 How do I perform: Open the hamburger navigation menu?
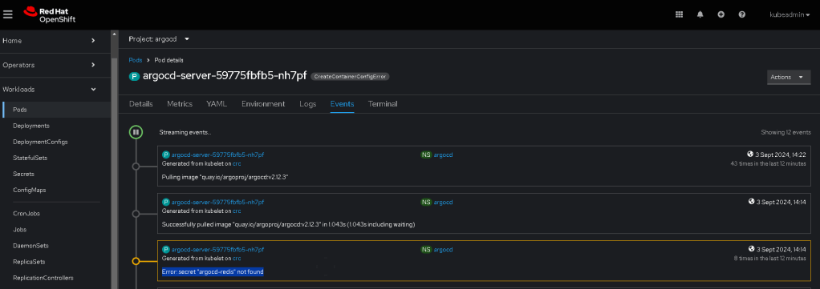coord(7,14)
